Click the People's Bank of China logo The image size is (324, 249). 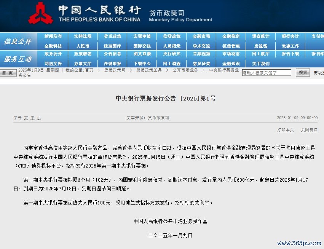[40, 14]
